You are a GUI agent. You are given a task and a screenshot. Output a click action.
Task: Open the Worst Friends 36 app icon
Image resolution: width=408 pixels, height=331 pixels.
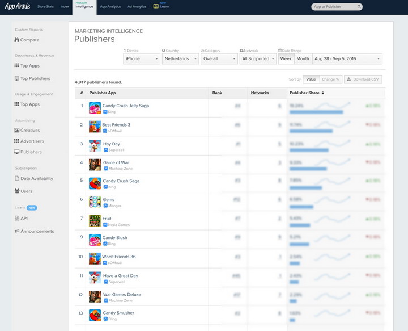95,258
